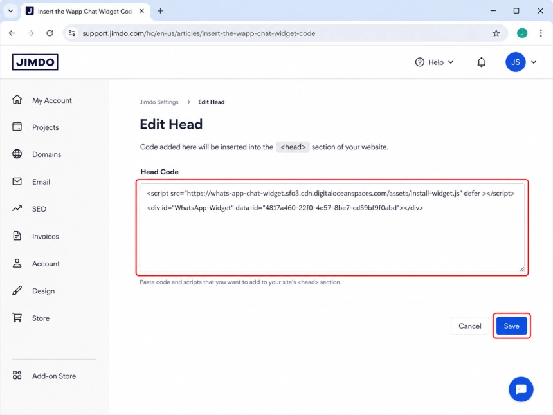Open Account in sidebar

(46, 264)
